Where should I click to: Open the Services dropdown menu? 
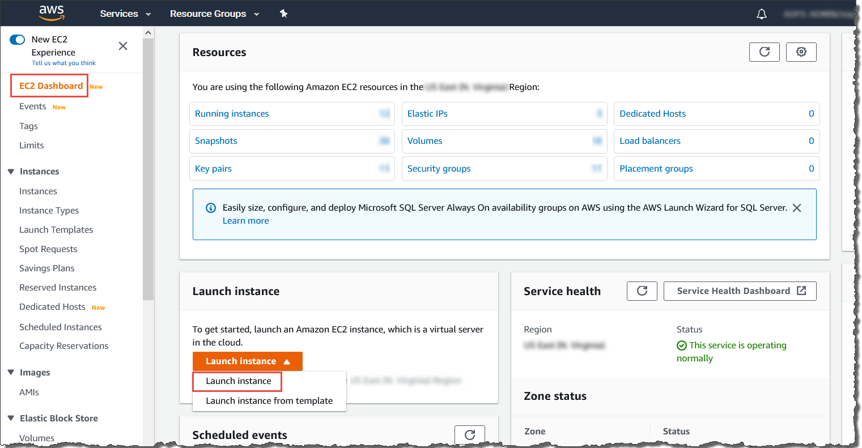pos(125,14)
